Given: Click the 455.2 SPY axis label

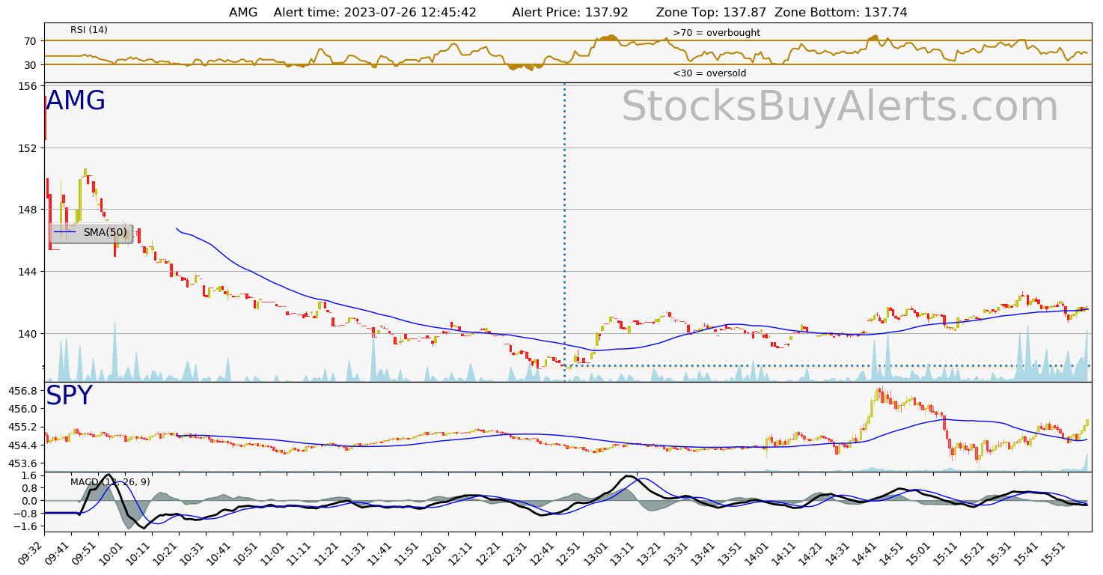Looking at the screenshot, I should [x=23, y=427].
